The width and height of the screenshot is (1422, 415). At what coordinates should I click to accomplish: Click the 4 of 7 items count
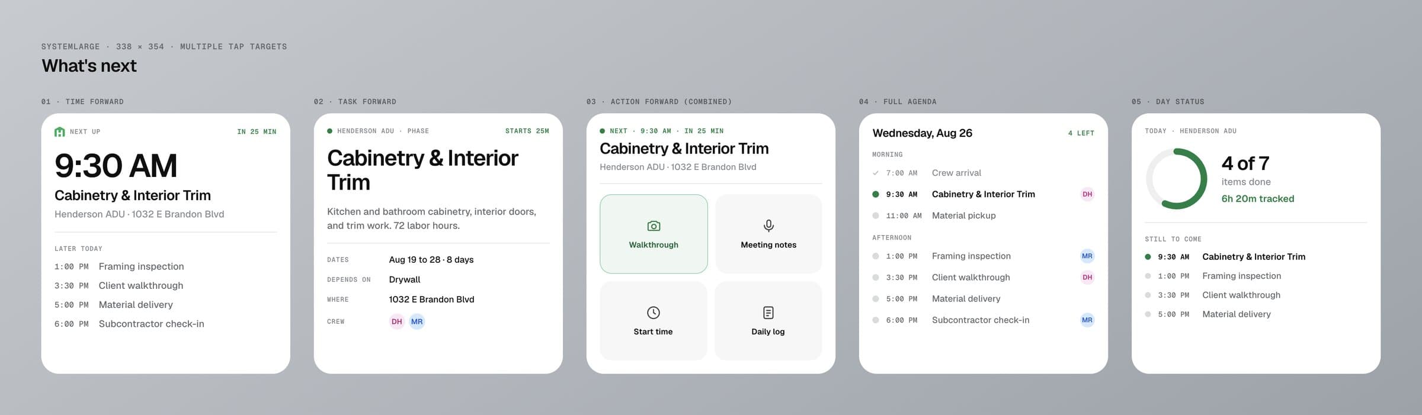(1245, 163)
